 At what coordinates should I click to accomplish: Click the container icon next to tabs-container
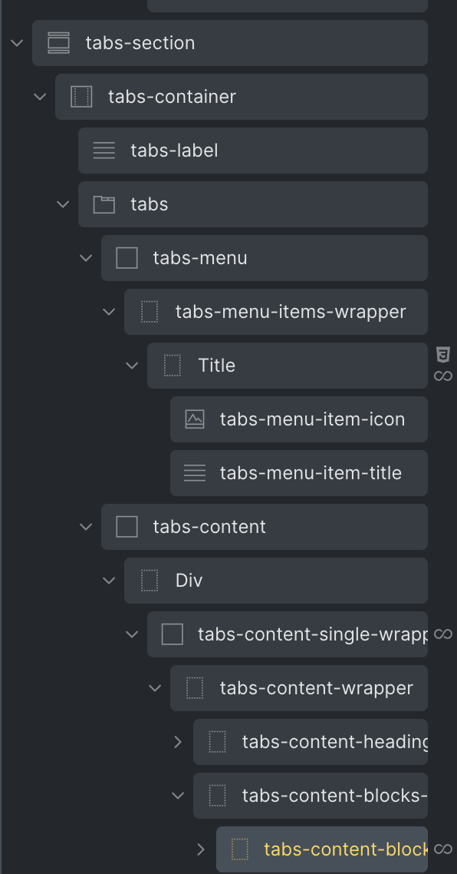pyautogui.click(x=81, y=97)
